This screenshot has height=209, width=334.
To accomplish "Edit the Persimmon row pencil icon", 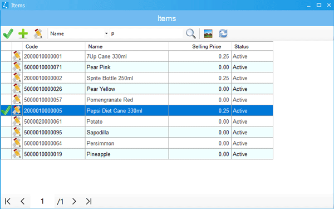I will pos(17,143).
